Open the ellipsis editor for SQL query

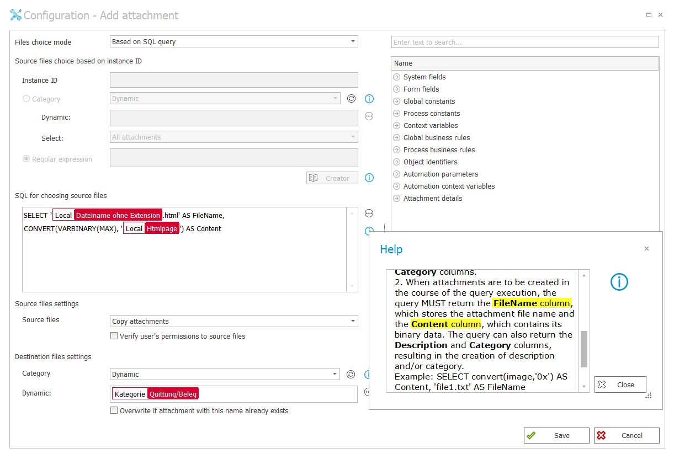tap(369, 213)
